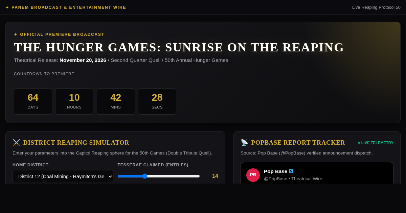Click the Days countdown box showing 64
This screenshot has width=406, height=213.
[x=33, y=101]
